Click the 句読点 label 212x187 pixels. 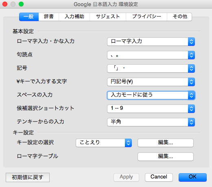[24, 54]
